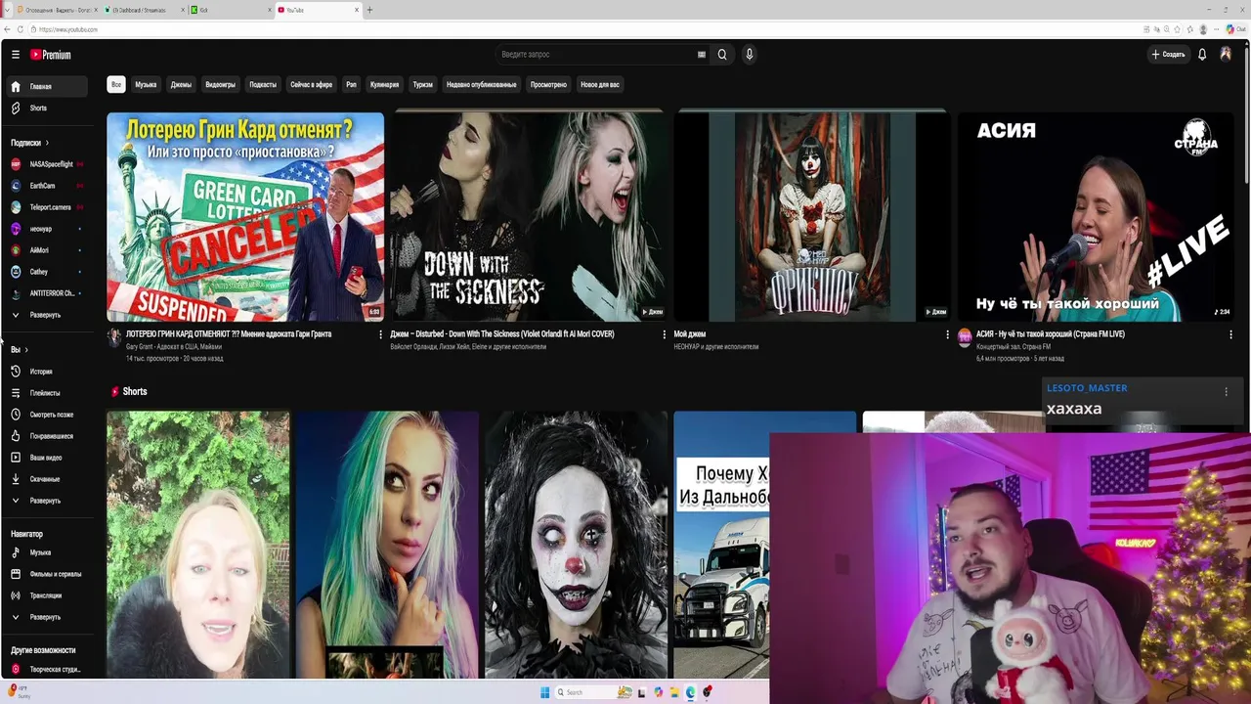Open the options menu for the Green Card lottery video

click(x=380, y=334)
